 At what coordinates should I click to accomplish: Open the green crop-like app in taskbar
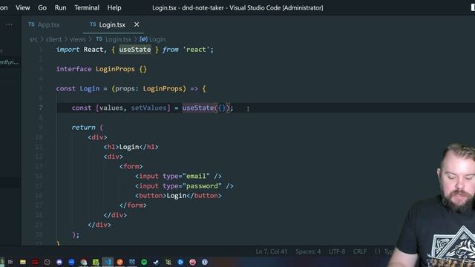(x=168, y=262)
